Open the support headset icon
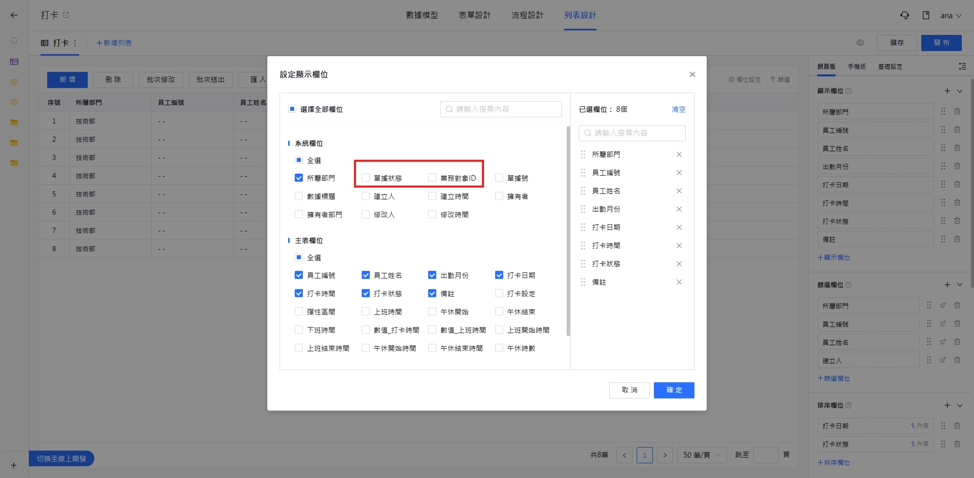The image size is (974, 478). pyautogui.click(x=905, y=15)
